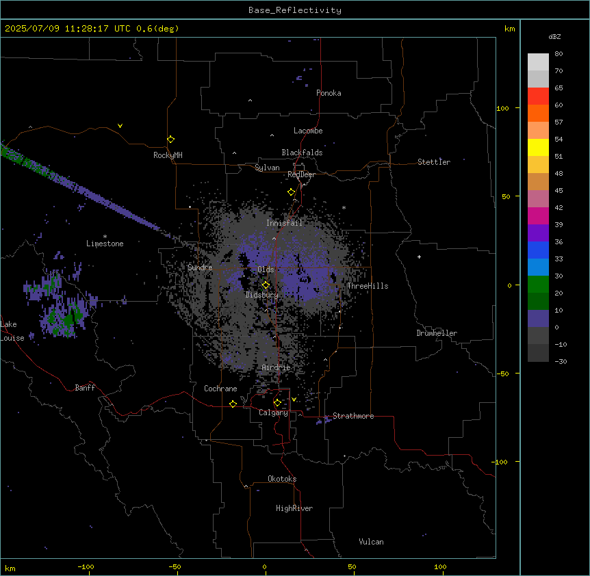Select the Limestone label

(105, 244)
